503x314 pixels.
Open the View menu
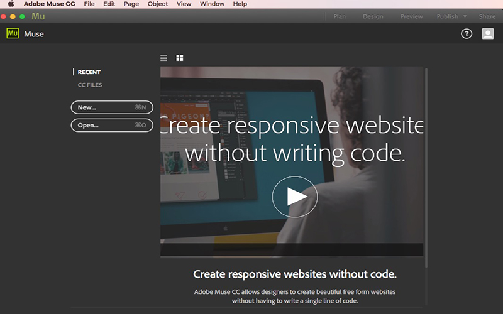[x=184, y=4]
